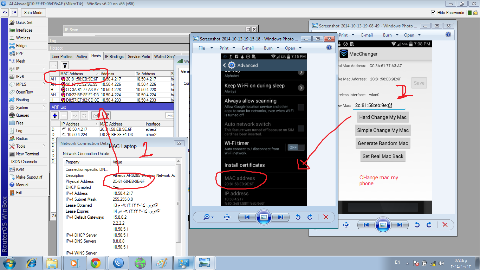The width and height of the screenshot is (480, 270).
Task: Rotate clockwise in the 19-15-18 photo viewer
Action: pyautogui.click(x=310, y=217)
